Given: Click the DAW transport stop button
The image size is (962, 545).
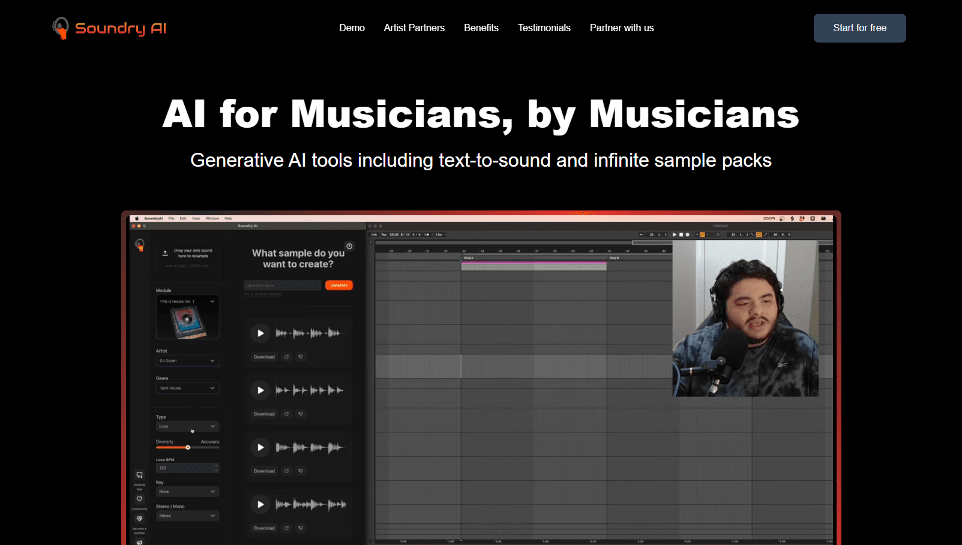Looking at the screenshot, I should (681, 234).
